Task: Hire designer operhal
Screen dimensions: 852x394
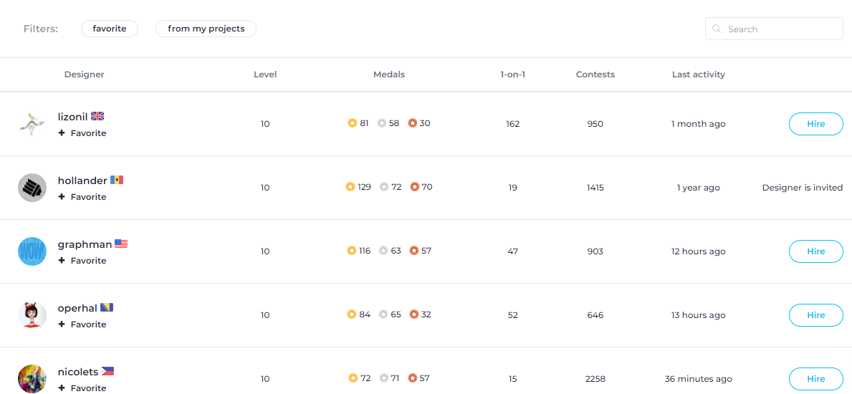Action: click(x=815, y=315)
